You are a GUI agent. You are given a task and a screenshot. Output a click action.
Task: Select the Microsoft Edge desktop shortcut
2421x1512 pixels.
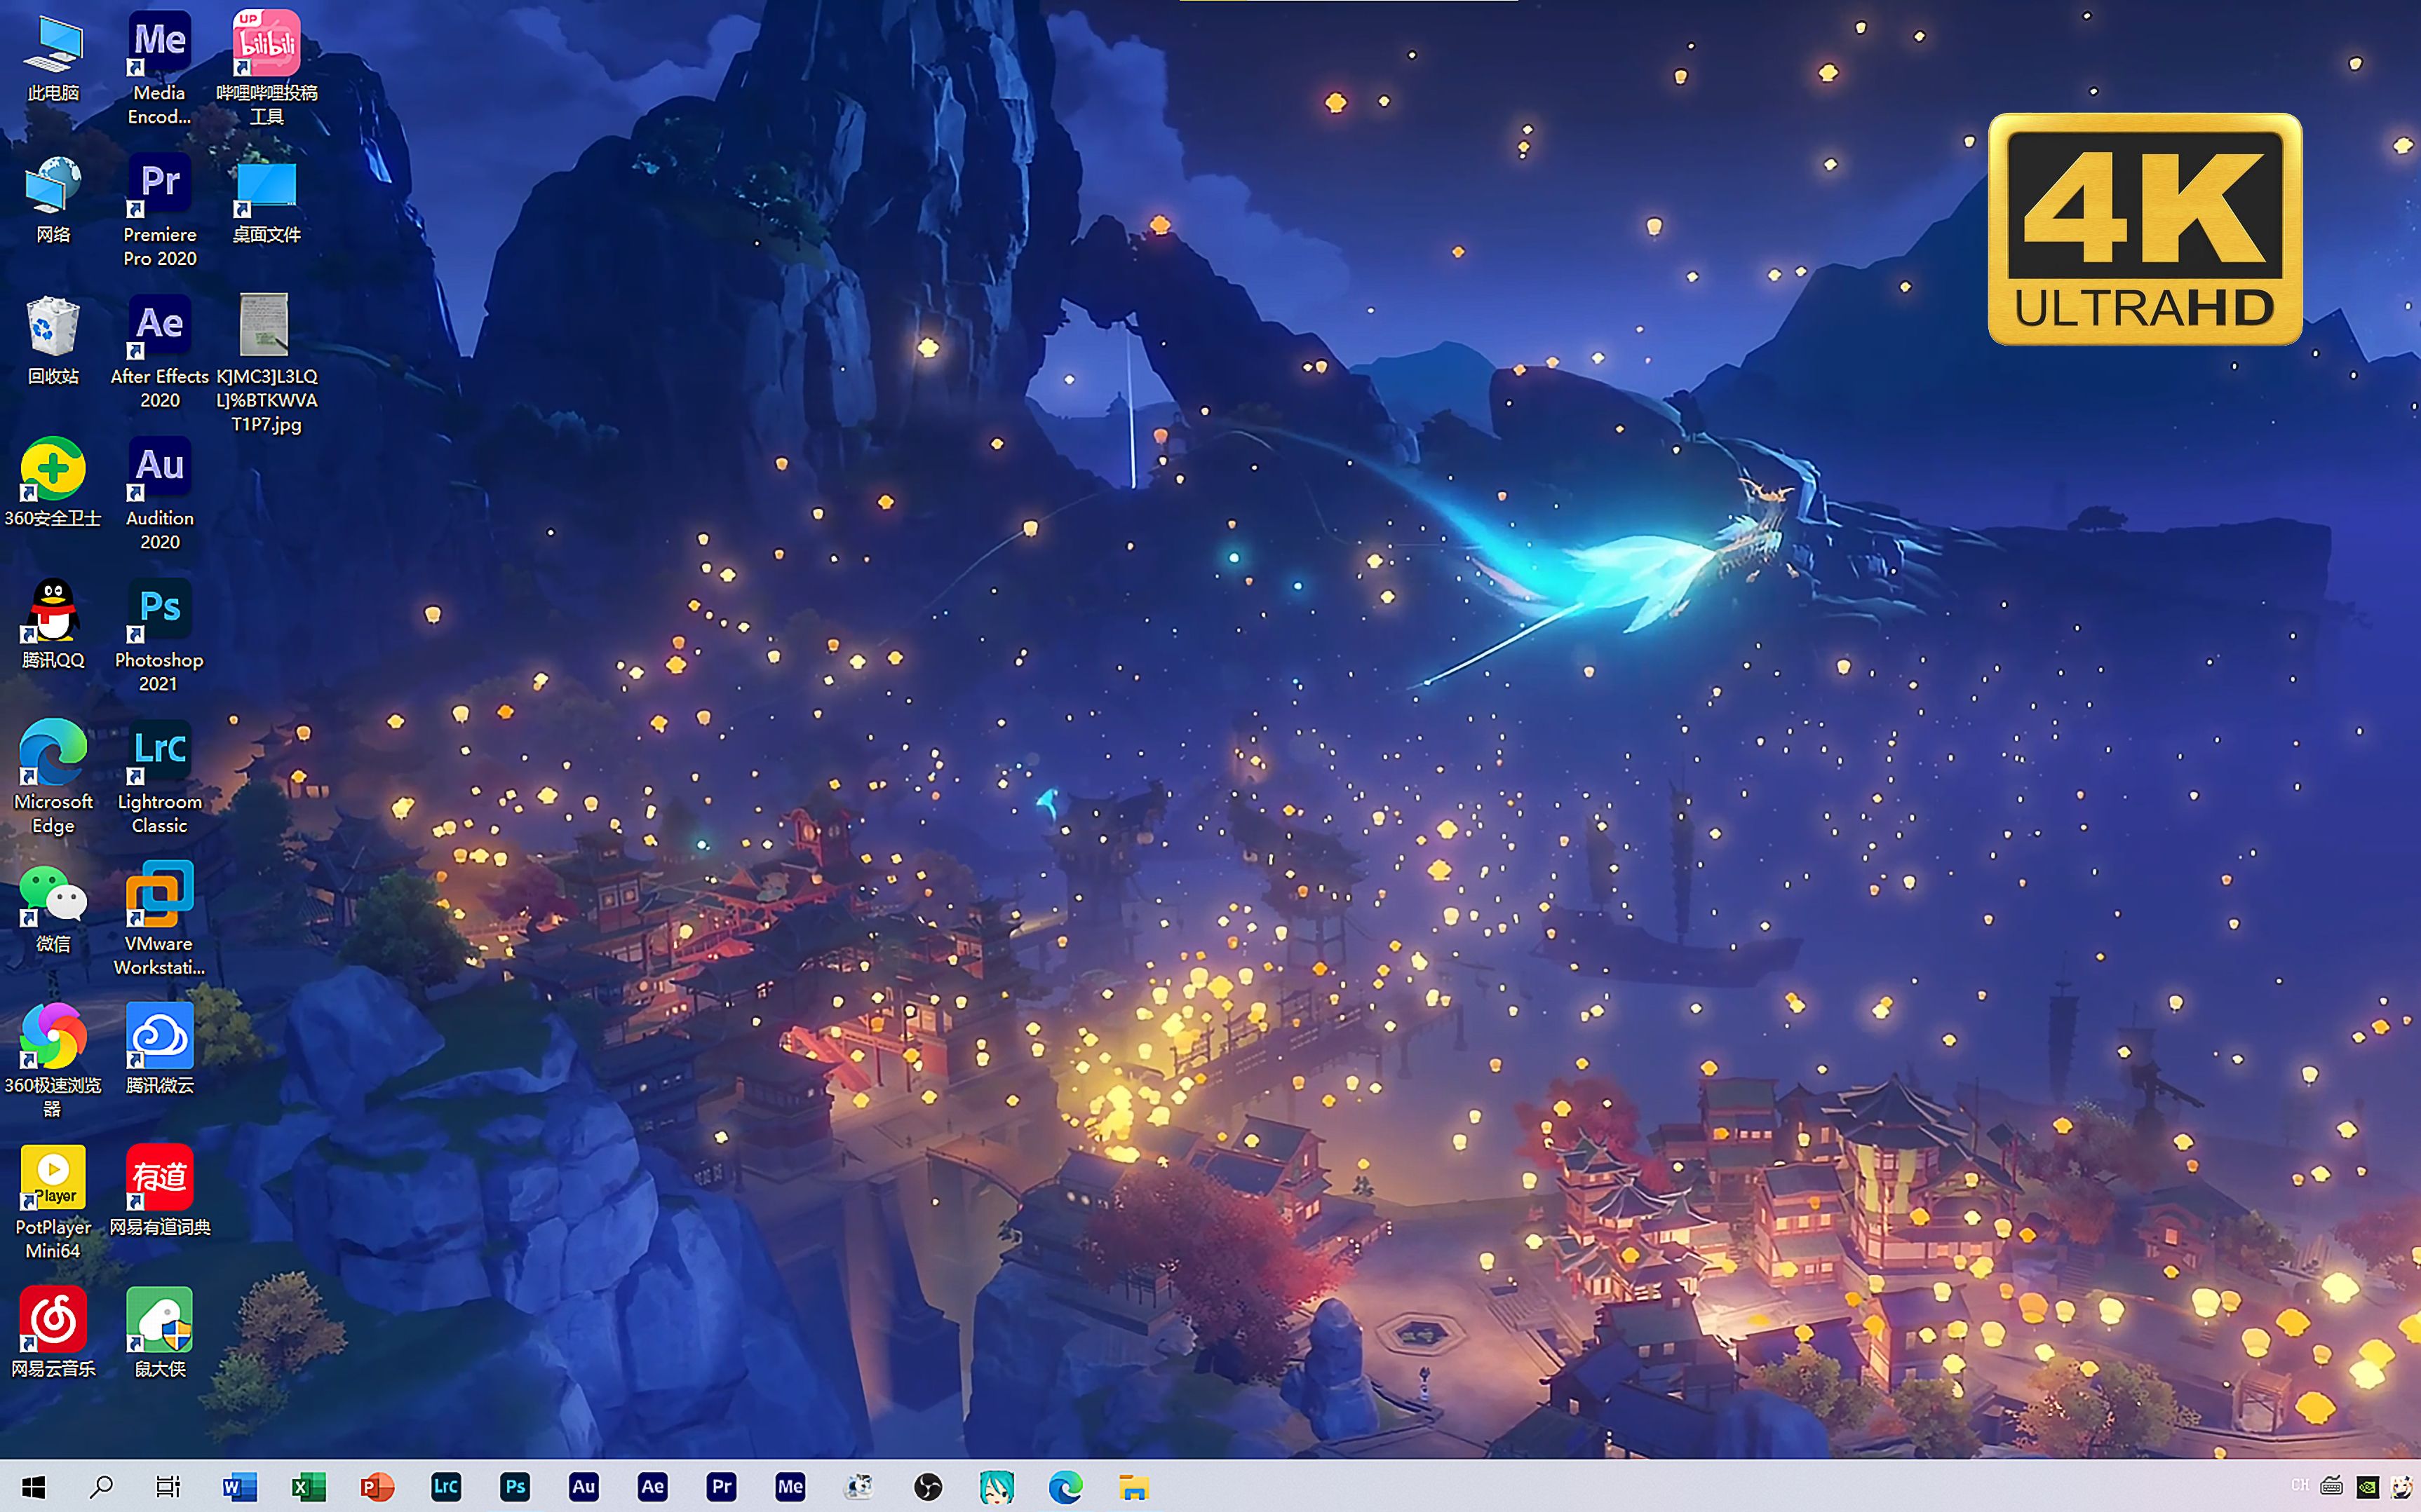(53, 778)
